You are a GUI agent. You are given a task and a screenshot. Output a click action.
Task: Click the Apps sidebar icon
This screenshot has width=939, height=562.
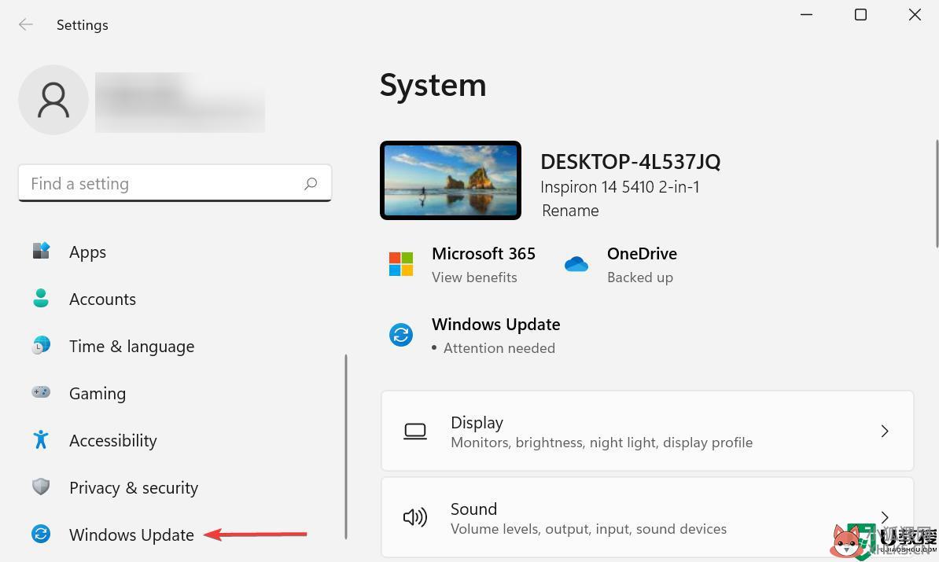click(41, 251)
